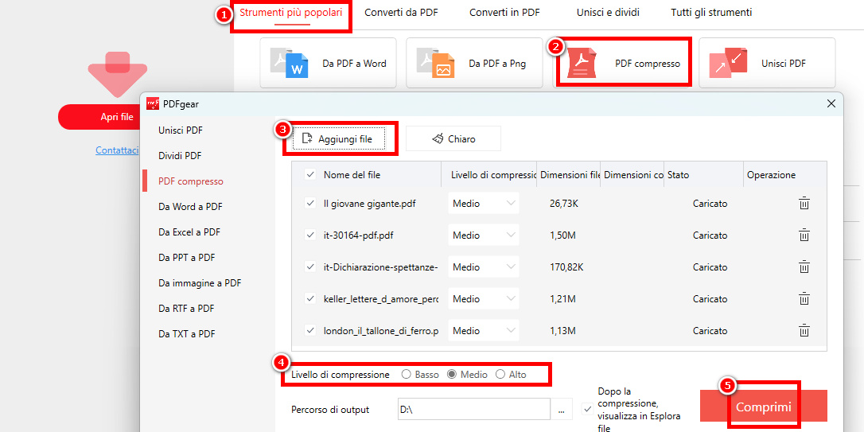Click the Da PDF a Word icon

tap(290, 64)
